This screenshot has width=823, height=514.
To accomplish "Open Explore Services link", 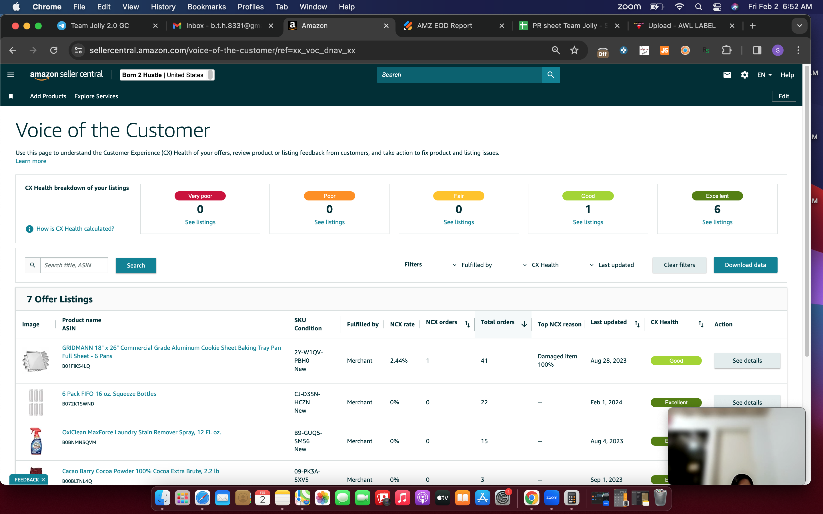I will (x=96, y=96).
